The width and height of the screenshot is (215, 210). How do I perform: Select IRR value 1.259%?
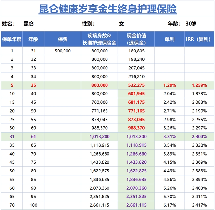click(x=199, y=85)
